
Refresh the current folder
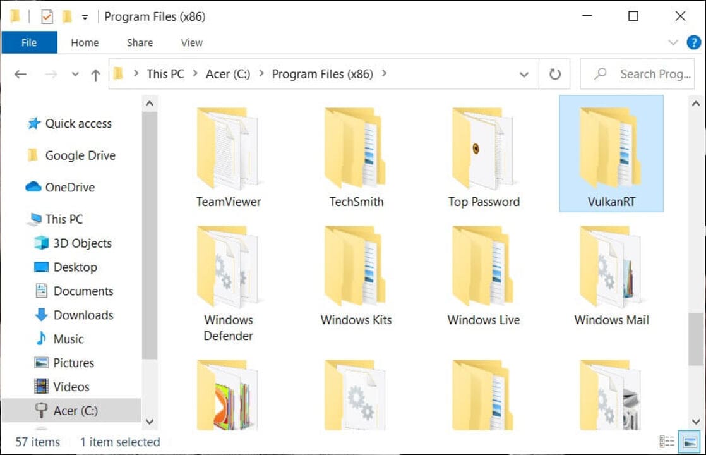tap(554, 74)
